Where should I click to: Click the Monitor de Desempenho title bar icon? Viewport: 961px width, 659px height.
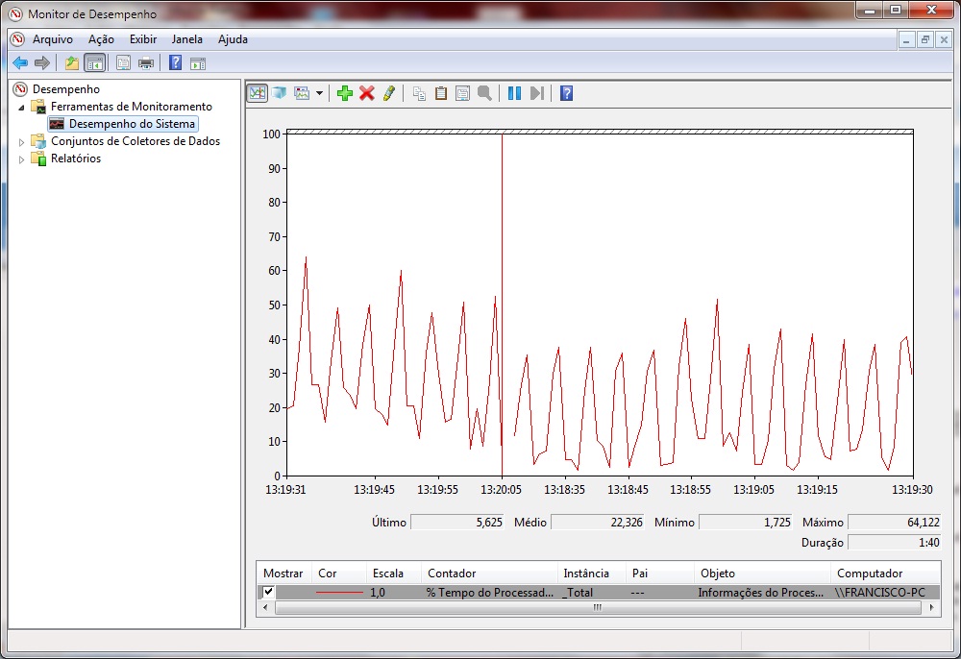click(15, 13)
